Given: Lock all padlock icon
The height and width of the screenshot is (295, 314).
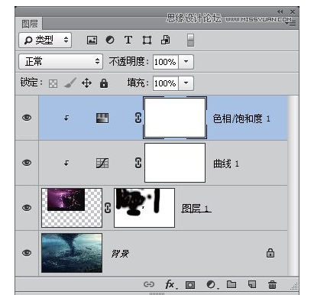Looking at the screenshot, I should point(104,83).
